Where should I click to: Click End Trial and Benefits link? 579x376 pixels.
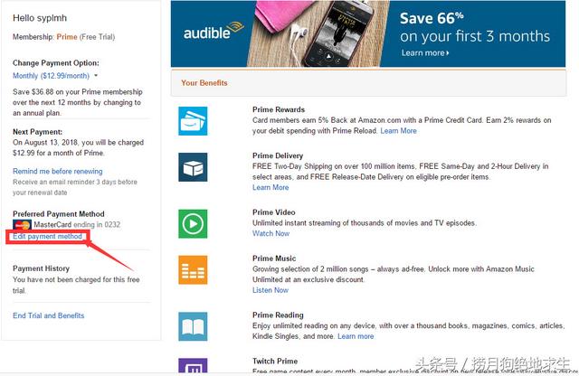tap(49, 315)
